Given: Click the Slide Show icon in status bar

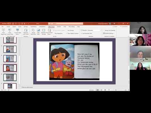Looking at the screenshot, I should tap(109, 90).
